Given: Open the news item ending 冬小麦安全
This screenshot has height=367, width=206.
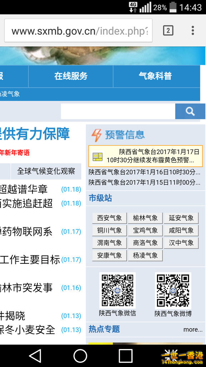Looking at the screenshot, I should pyautogui.click(x=28, y=330).
